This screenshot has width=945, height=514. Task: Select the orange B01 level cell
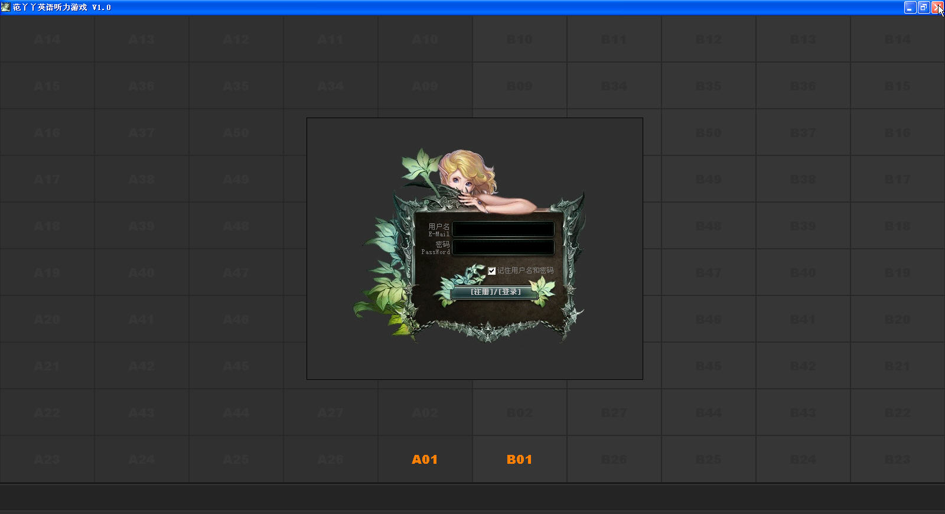tap(520, 459)
